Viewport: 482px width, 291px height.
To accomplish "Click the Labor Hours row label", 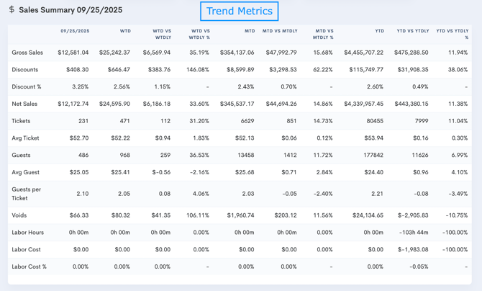I will pos(27,232).
